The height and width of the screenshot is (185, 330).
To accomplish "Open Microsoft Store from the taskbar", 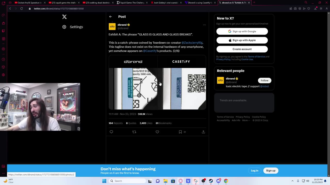I will coord(173,181).
